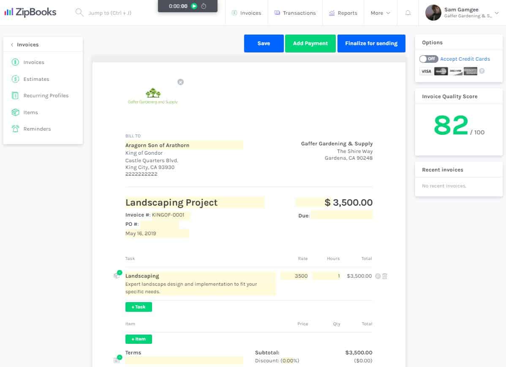
Task: Click the Discover card icon
Action: [x=456, y=71]
